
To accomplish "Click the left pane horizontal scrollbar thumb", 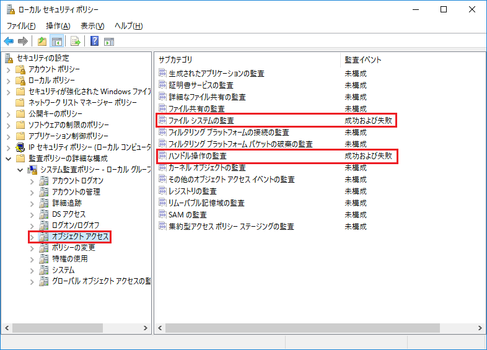I will pyautogui.click(x=58, y=328).
